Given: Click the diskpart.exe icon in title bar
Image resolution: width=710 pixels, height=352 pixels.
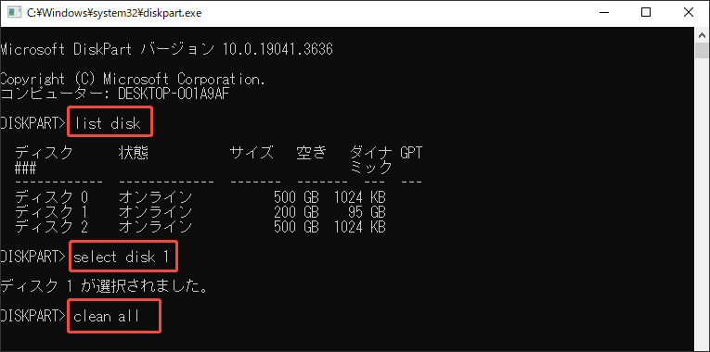Looking at the screenshot, I should pos(15,13).
